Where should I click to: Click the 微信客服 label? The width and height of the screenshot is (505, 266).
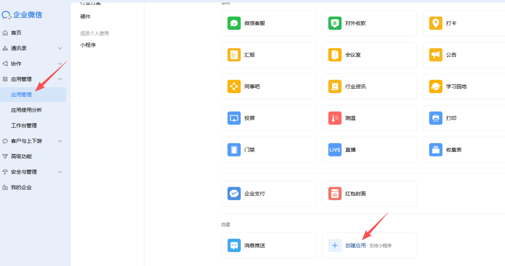point(254,23)
